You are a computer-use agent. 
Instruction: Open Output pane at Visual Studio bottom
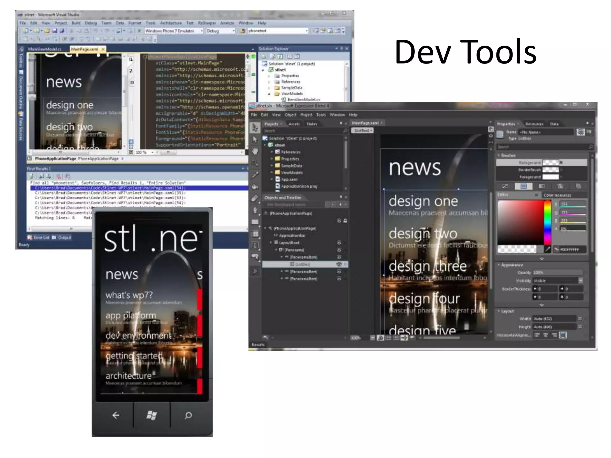[62, 237]
